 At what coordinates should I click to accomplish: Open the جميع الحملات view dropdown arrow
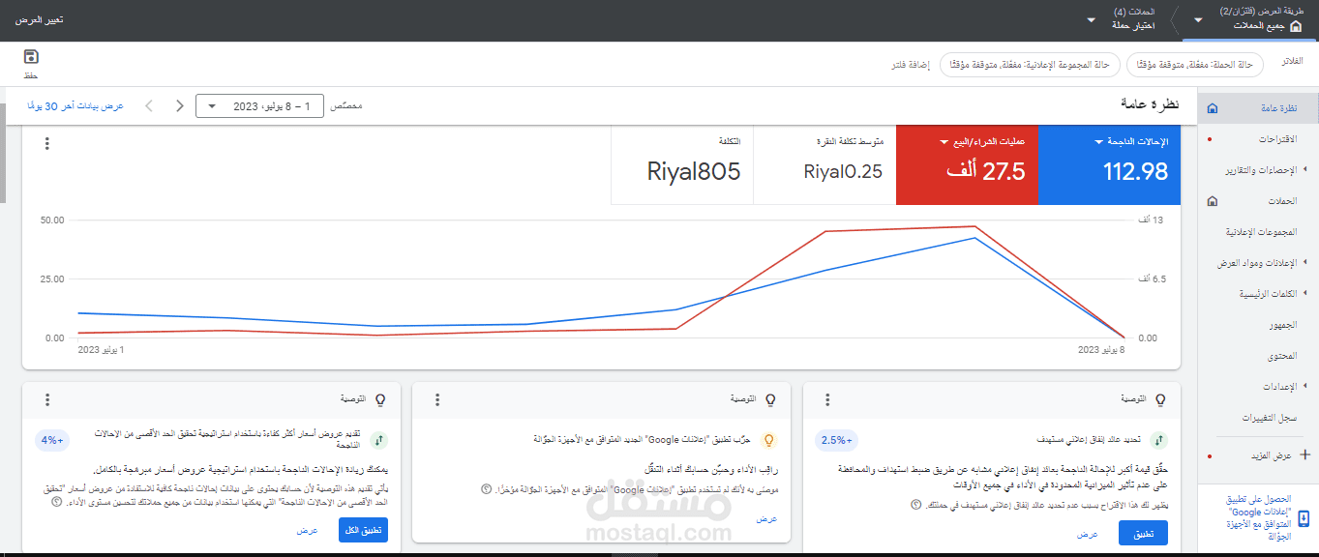pyautogui.click(x=1198, y=19)
